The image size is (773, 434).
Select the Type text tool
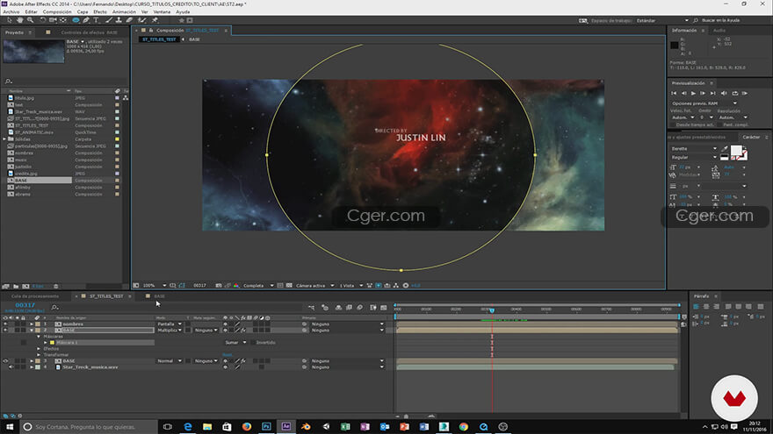[96, 20]
